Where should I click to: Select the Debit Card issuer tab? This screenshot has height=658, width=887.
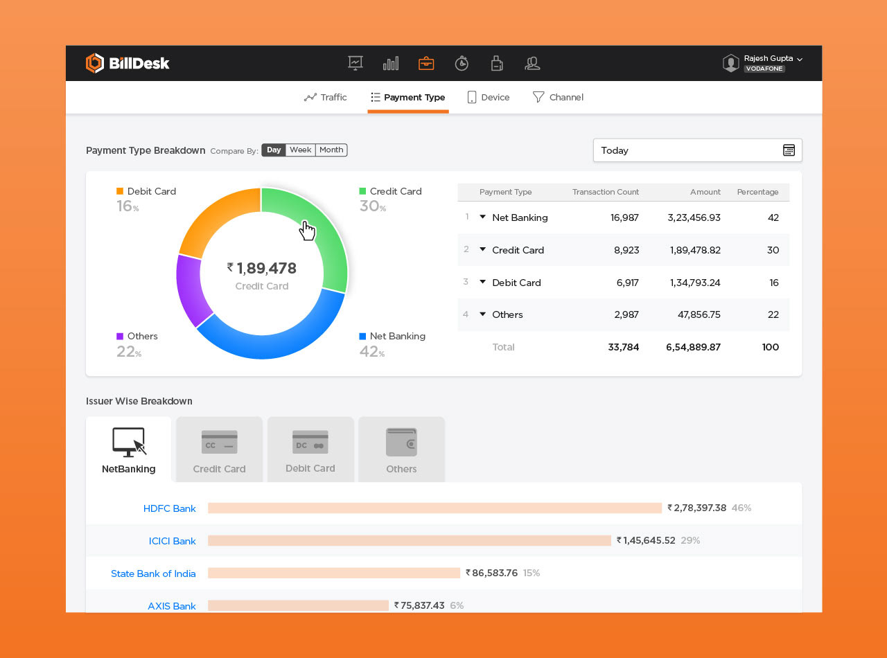tap(310, 450)
